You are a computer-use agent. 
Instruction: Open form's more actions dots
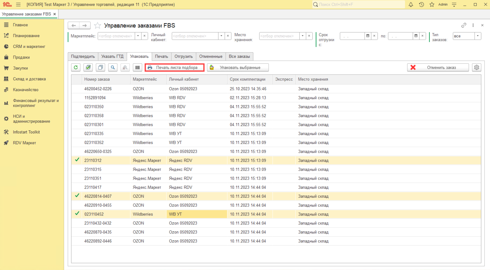tap(473, 25)
